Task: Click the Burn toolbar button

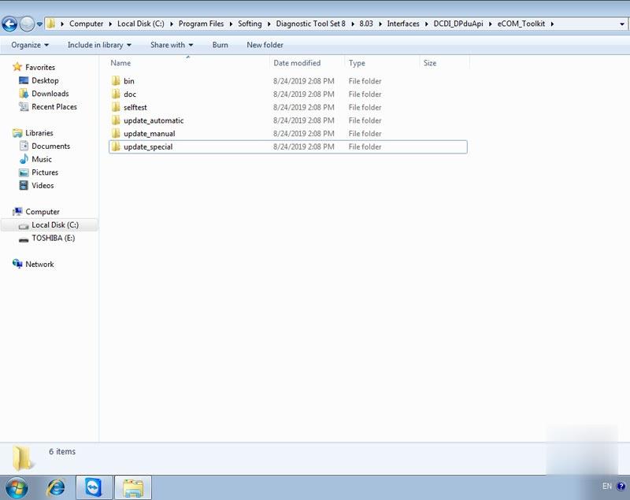Action: pyautogui.click(x=220, y=45)
